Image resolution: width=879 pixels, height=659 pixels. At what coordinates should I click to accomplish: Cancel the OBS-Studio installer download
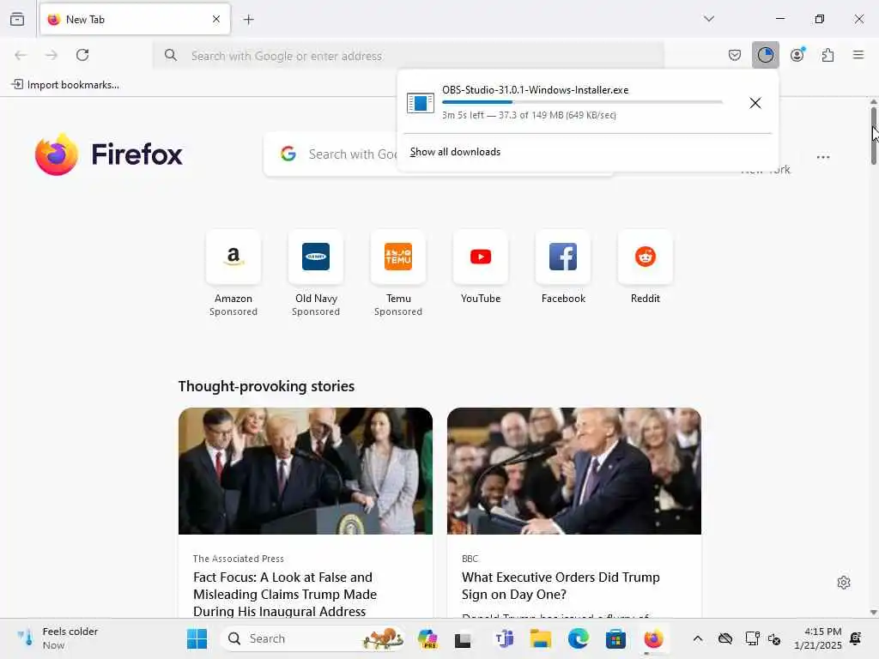click(755, 103)
